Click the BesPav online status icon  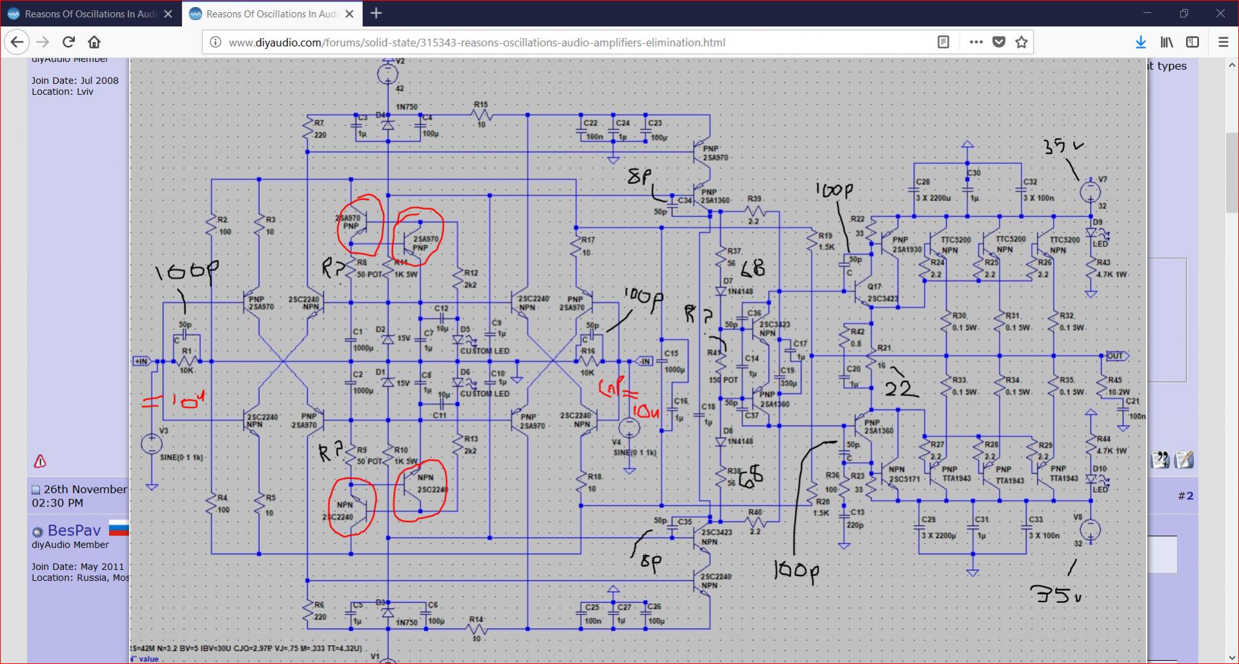pos(37,532)
